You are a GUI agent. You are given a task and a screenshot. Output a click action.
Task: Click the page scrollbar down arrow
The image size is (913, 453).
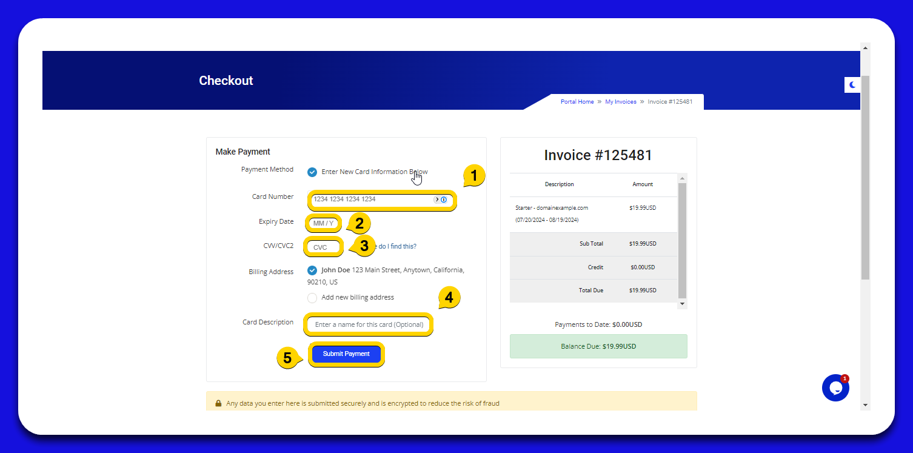point(865,405)
